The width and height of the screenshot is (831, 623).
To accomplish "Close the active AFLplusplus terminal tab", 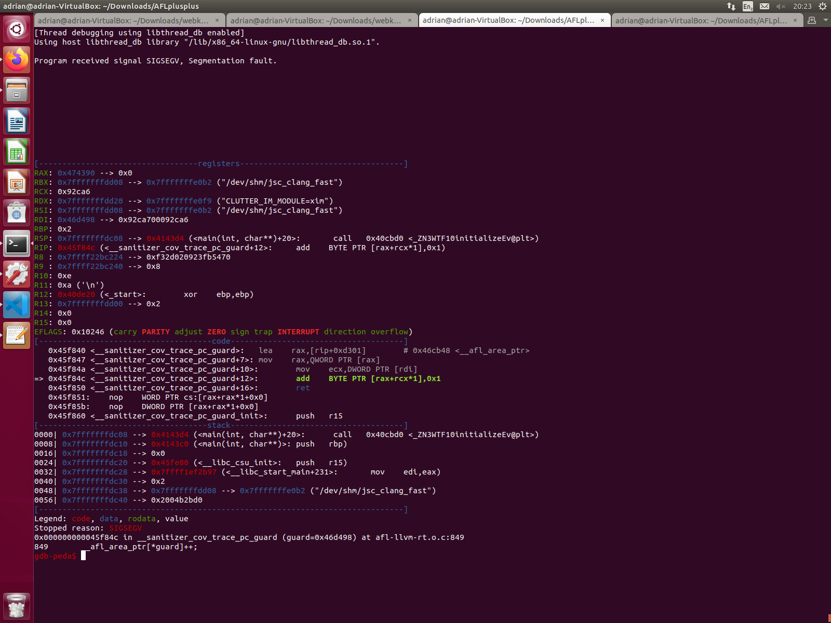I will (602, 20).
